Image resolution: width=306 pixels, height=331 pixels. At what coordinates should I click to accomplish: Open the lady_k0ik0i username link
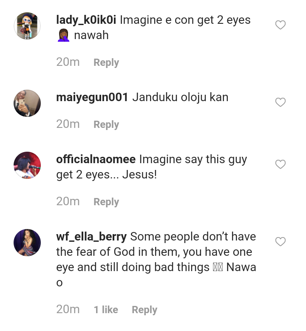(87, 20)
